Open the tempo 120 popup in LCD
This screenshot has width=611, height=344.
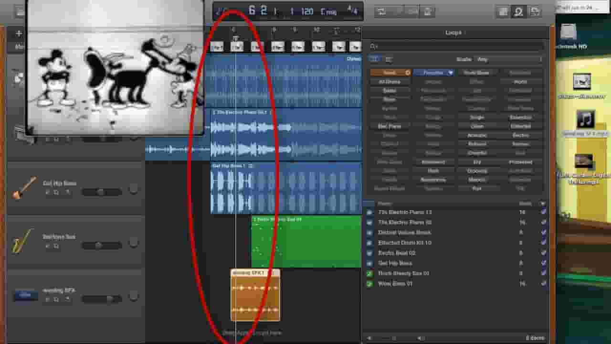pyautogui.click(x=307, y=11)
